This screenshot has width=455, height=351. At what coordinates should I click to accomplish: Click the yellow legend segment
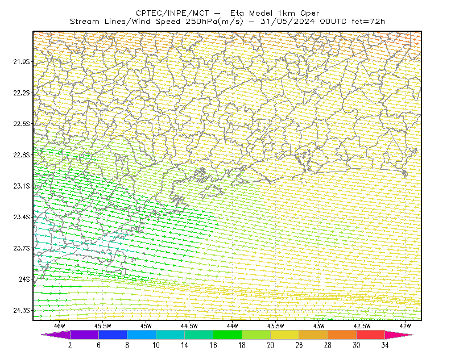pos(285,335)
